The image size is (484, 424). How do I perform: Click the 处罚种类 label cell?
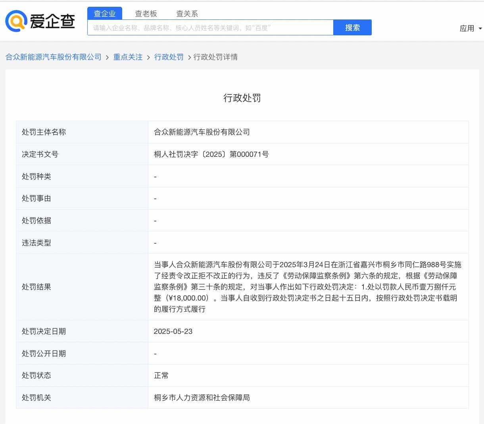coord(82,176)
